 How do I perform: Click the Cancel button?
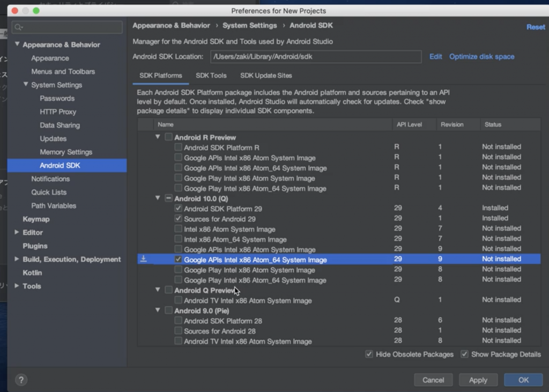(433, 380)
